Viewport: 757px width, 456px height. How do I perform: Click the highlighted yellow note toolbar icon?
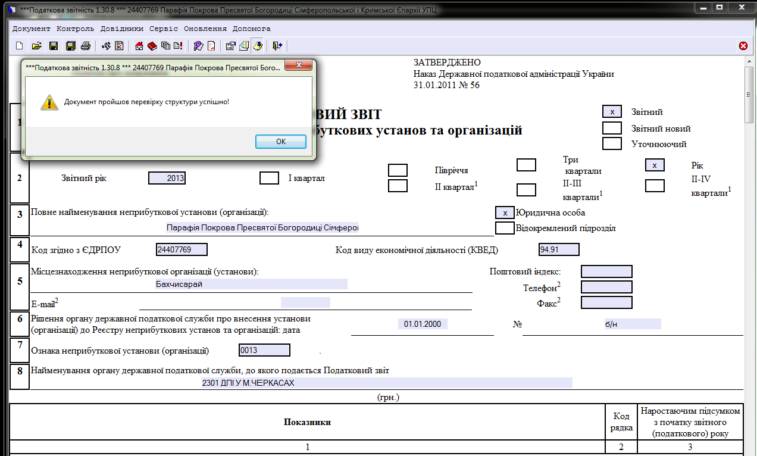pyautogui.click(x=258, y=46)
